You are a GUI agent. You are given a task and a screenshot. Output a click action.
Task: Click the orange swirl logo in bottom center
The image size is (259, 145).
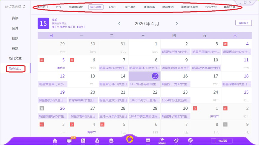129,139
